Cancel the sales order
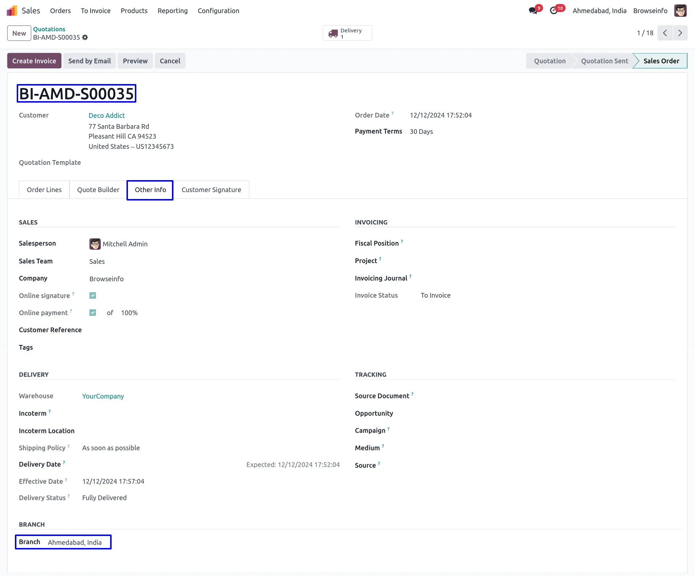The width and height of the screenshot is (695, 576). pos(170,61)
